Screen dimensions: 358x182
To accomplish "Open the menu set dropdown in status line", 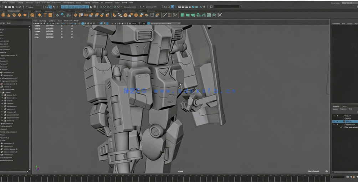I will pos(34,7).
